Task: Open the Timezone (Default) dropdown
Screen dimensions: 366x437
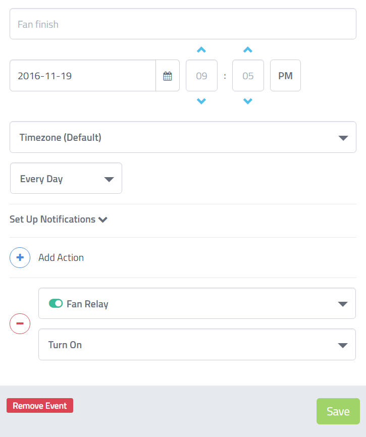Action: 183,137
